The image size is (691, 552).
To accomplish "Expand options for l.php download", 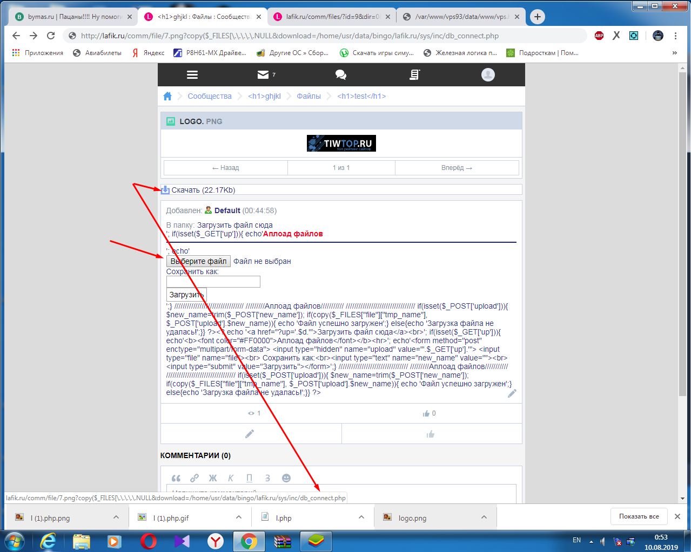I will (x=361, y=517).
